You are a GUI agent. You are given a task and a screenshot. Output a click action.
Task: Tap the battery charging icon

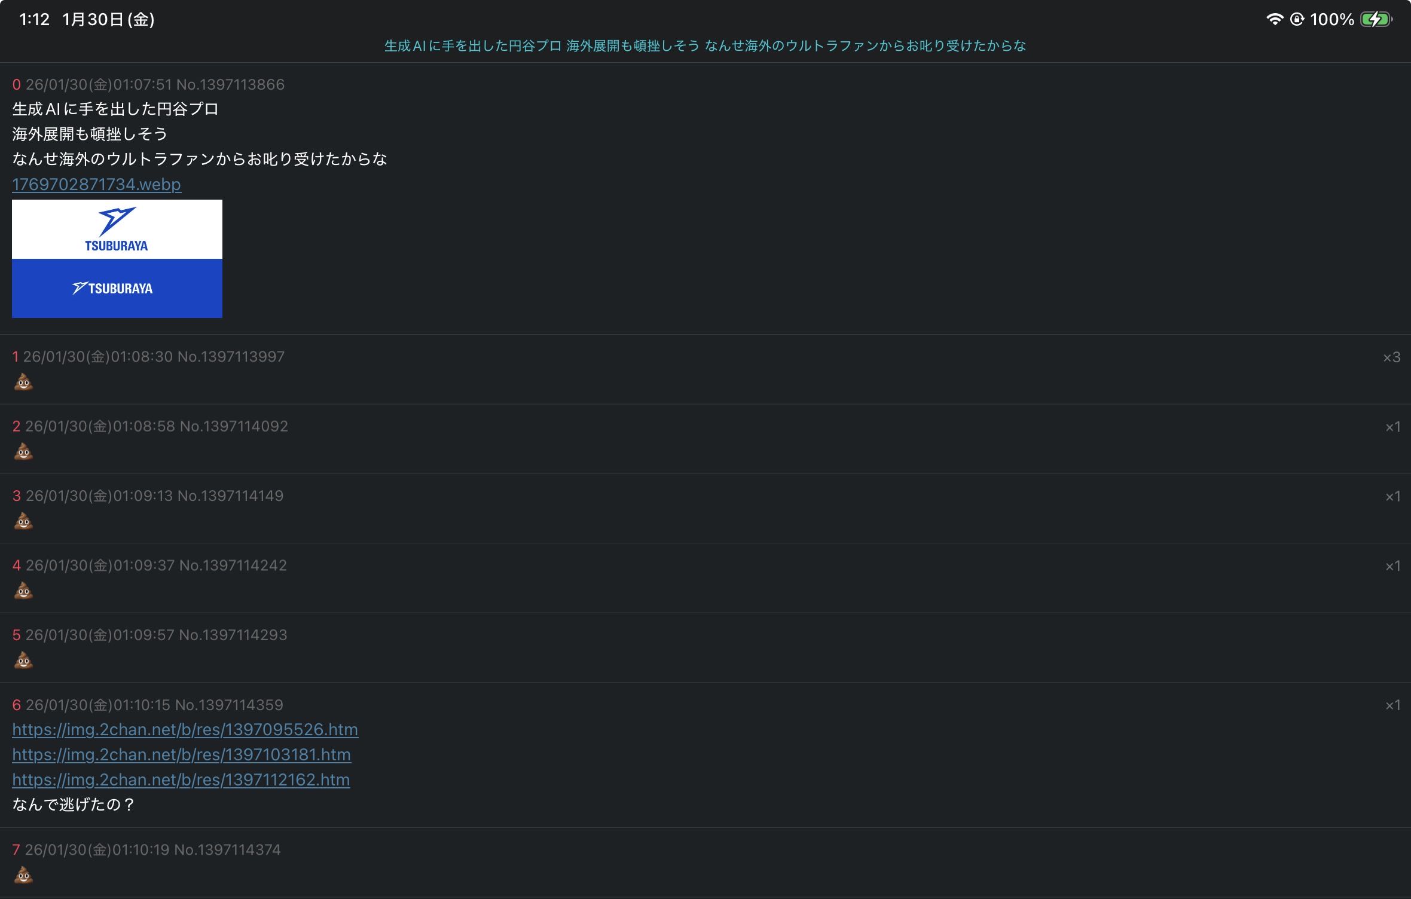(1376, 19)
